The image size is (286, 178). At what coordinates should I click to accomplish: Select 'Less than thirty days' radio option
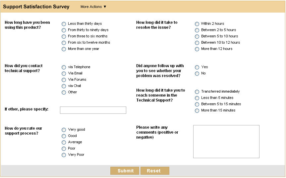pos(64,24)
